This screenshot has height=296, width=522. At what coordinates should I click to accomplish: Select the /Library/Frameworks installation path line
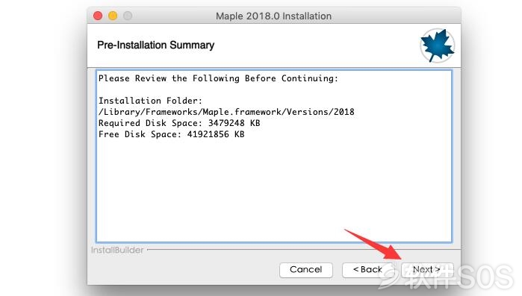coord(226,112)
